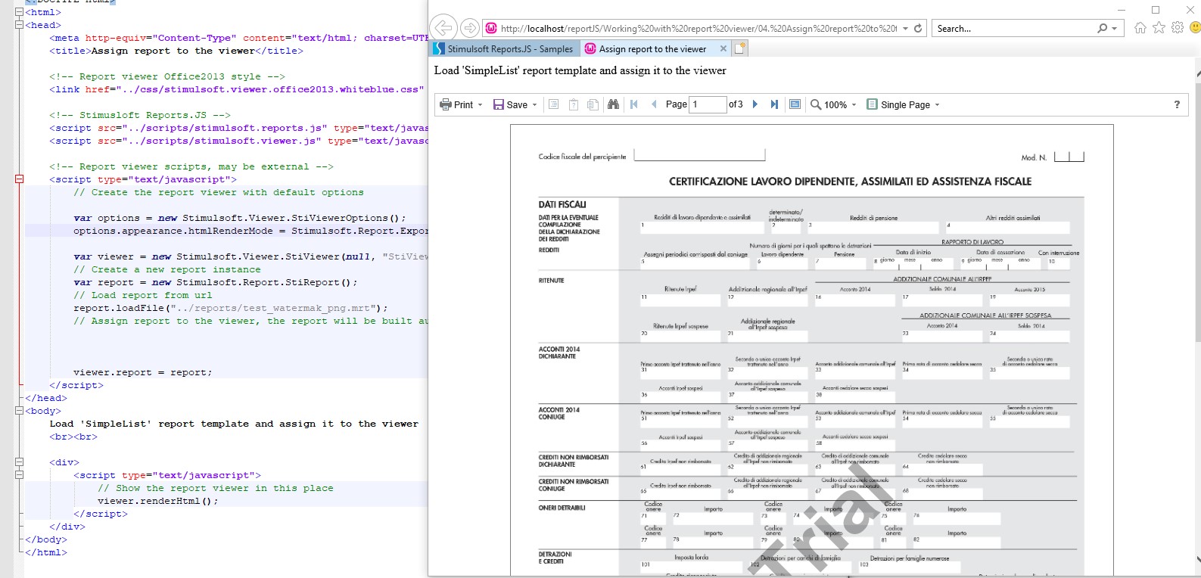Click the Save button in viewer toolbar
This screenshot has height=578, width=1201.
(x=510, y=104)
